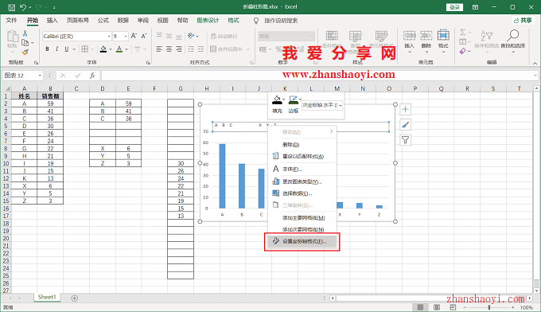Click the Font Color A icon
Image resolution: width=541 pixels, height=312 pixels.
click(x=119, y=49)
